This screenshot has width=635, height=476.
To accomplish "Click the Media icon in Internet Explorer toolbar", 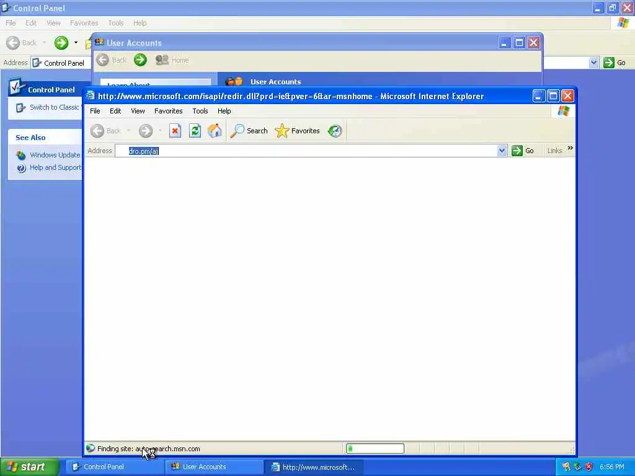I will [x=335, y=131].
